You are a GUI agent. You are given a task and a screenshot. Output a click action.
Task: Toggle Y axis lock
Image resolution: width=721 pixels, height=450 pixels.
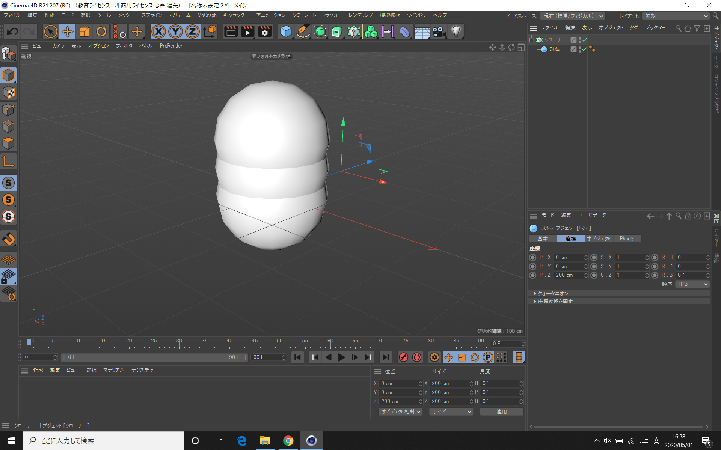[x=175, y=32]
